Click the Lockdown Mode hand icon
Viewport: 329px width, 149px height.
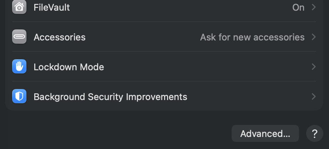[19, 67]
